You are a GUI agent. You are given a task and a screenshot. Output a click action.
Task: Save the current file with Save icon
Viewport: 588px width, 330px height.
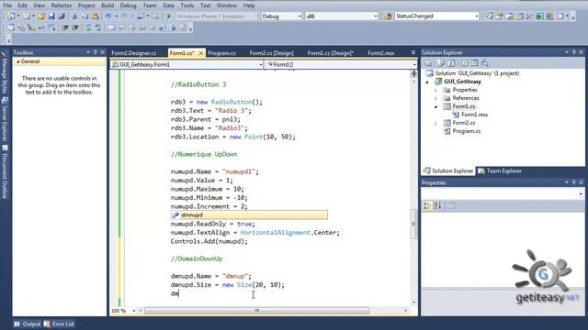click(x=51, y=16)
